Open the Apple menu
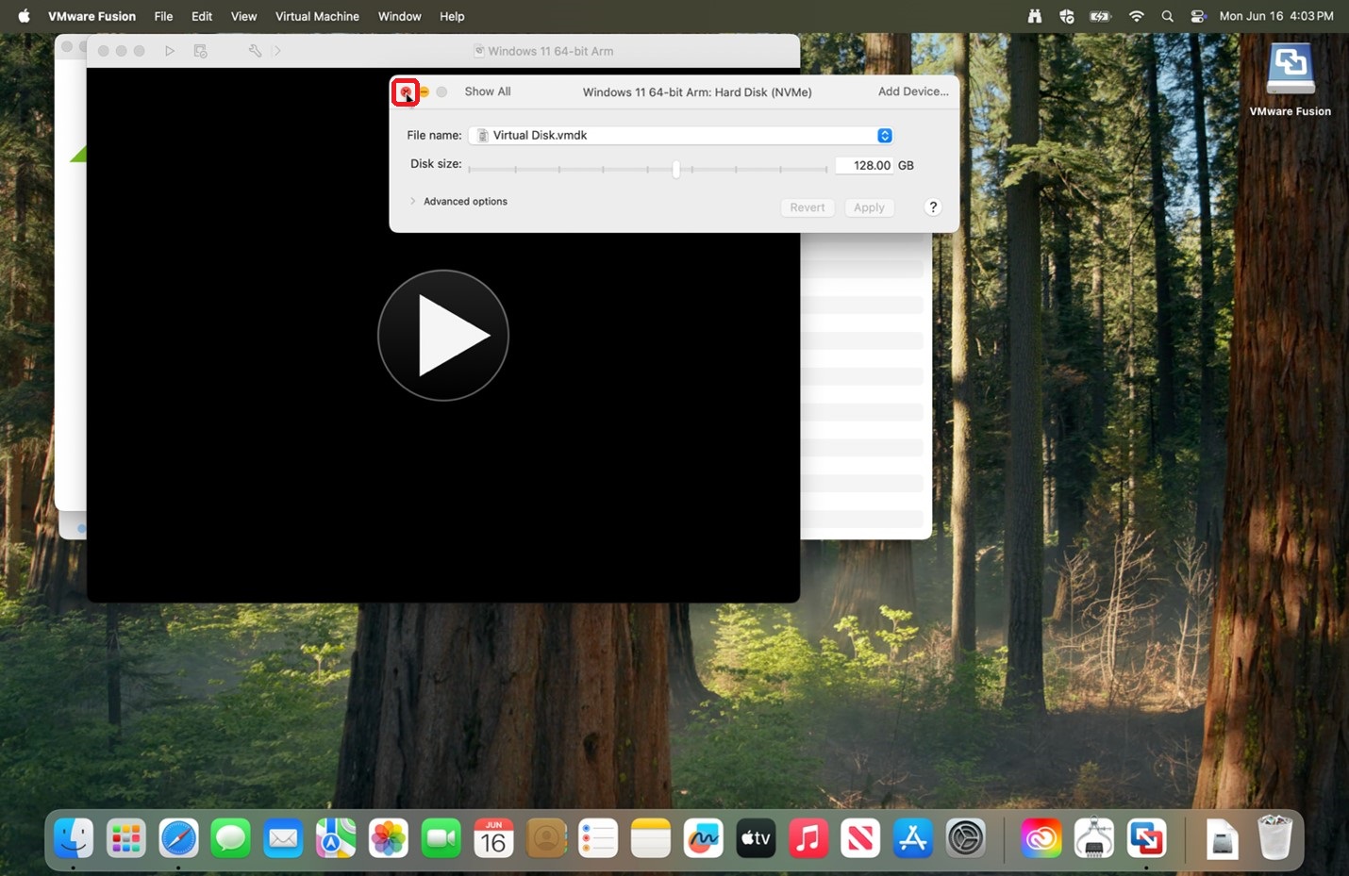 pos(25,16)
